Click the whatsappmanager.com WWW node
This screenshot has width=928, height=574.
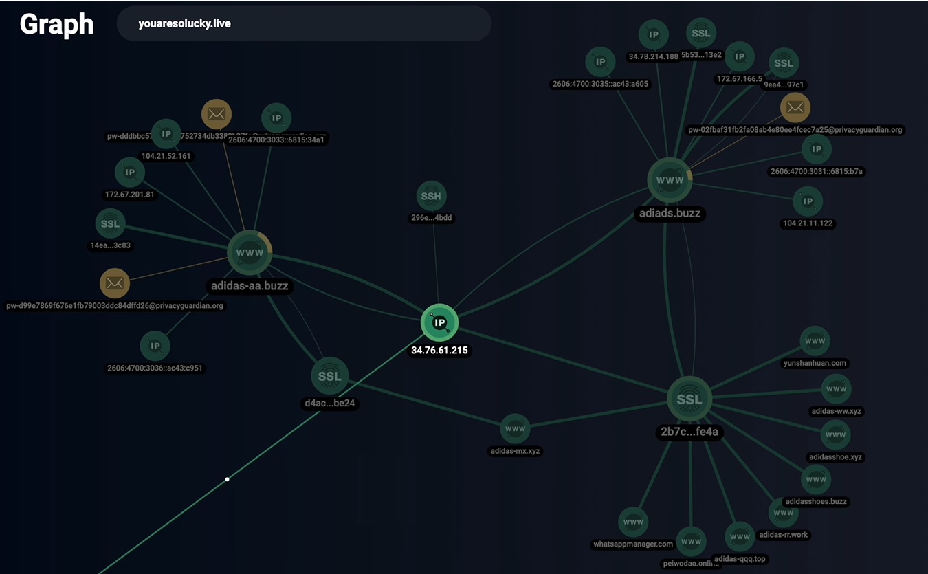coord(633,522)
